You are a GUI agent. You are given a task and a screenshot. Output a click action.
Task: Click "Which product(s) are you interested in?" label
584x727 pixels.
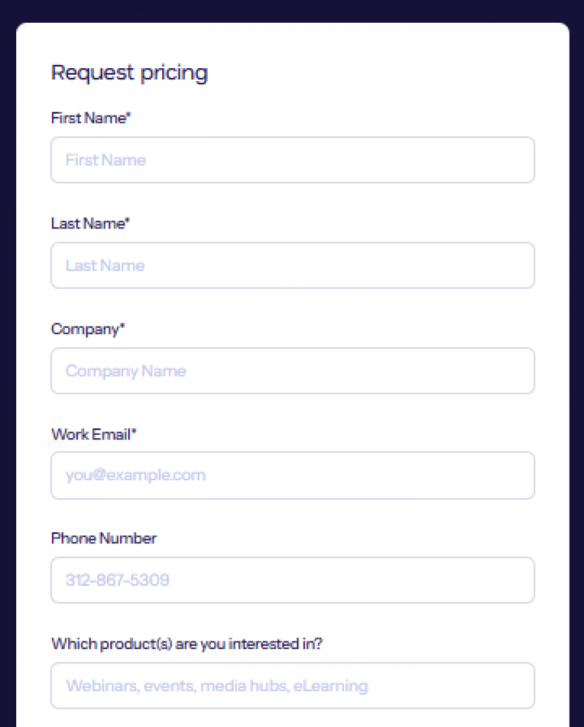(x=187, y=644)
